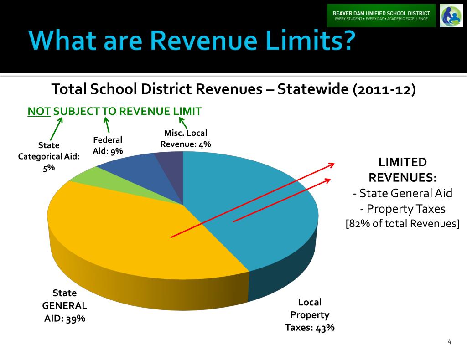This screenshot has height=350, width=467.
Task: Select the 'Total School District Revenues – Statewide' heading
Action: [x=233, y=89]
